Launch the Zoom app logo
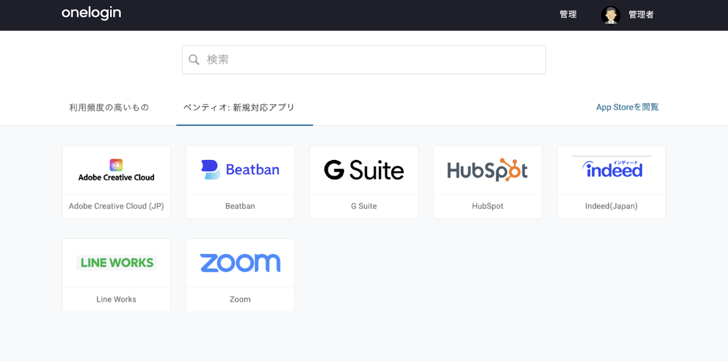The height and width of the screenshot is (361, 728). coord(240,263)
